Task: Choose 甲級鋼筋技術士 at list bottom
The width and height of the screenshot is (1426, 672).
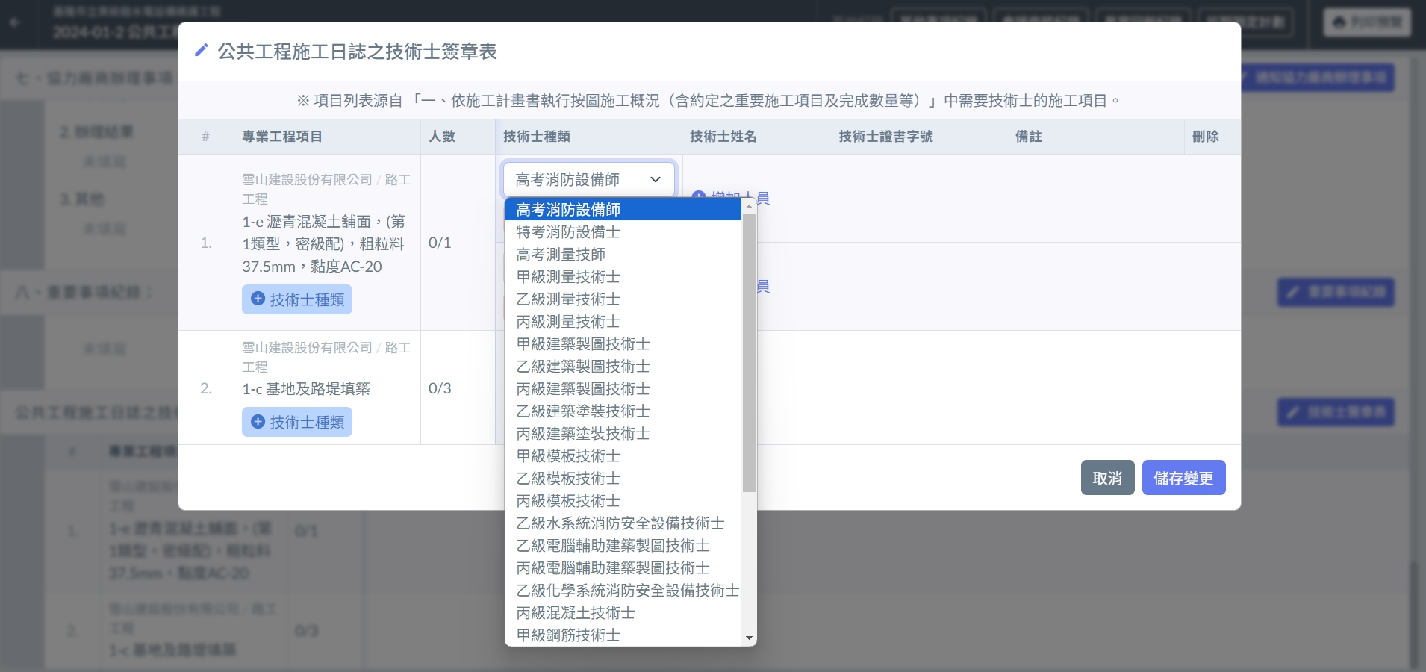Action: click(568, 635)
